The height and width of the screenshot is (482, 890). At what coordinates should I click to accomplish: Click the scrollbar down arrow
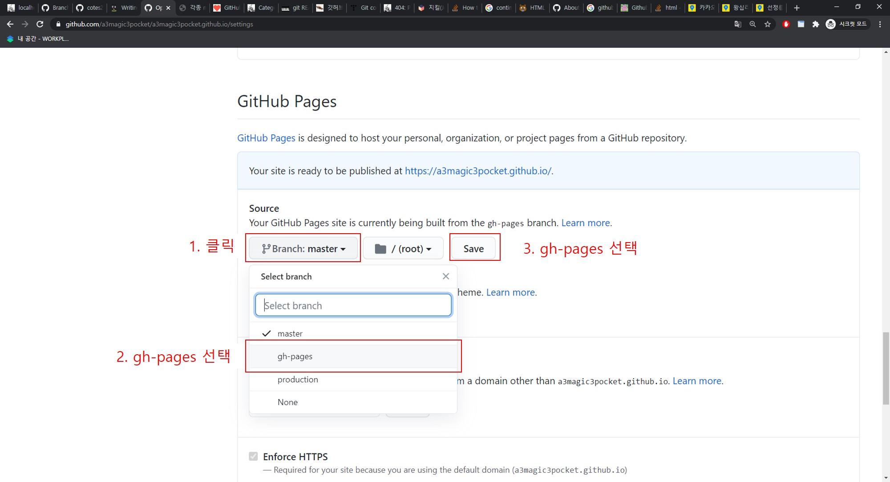point(886,478)
